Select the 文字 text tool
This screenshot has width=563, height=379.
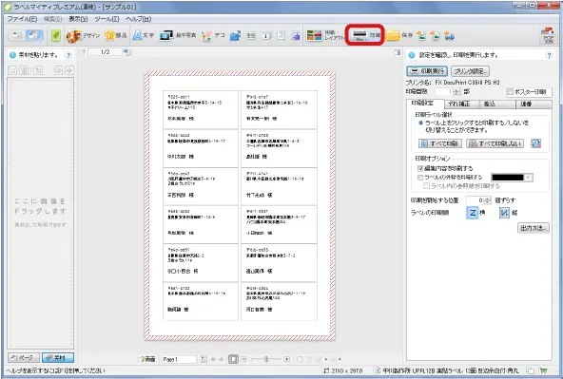144,35
